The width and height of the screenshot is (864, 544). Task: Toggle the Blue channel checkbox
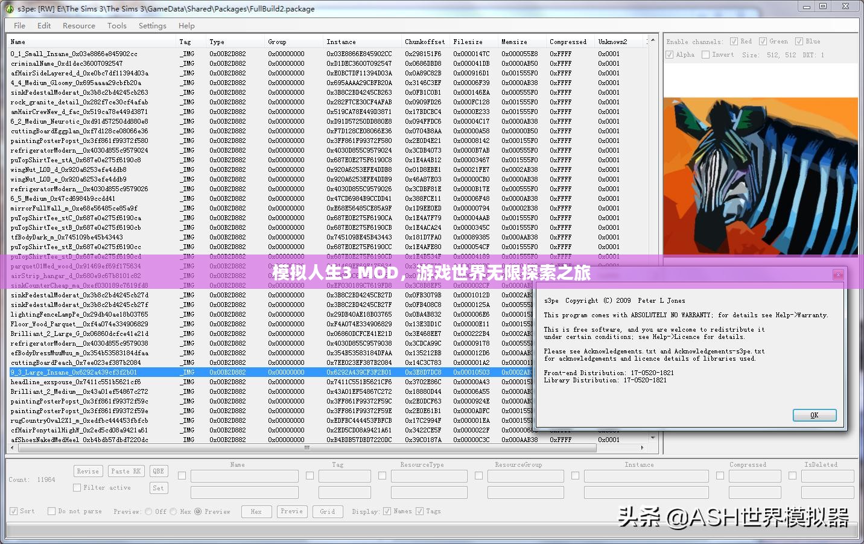pos(799,42)
